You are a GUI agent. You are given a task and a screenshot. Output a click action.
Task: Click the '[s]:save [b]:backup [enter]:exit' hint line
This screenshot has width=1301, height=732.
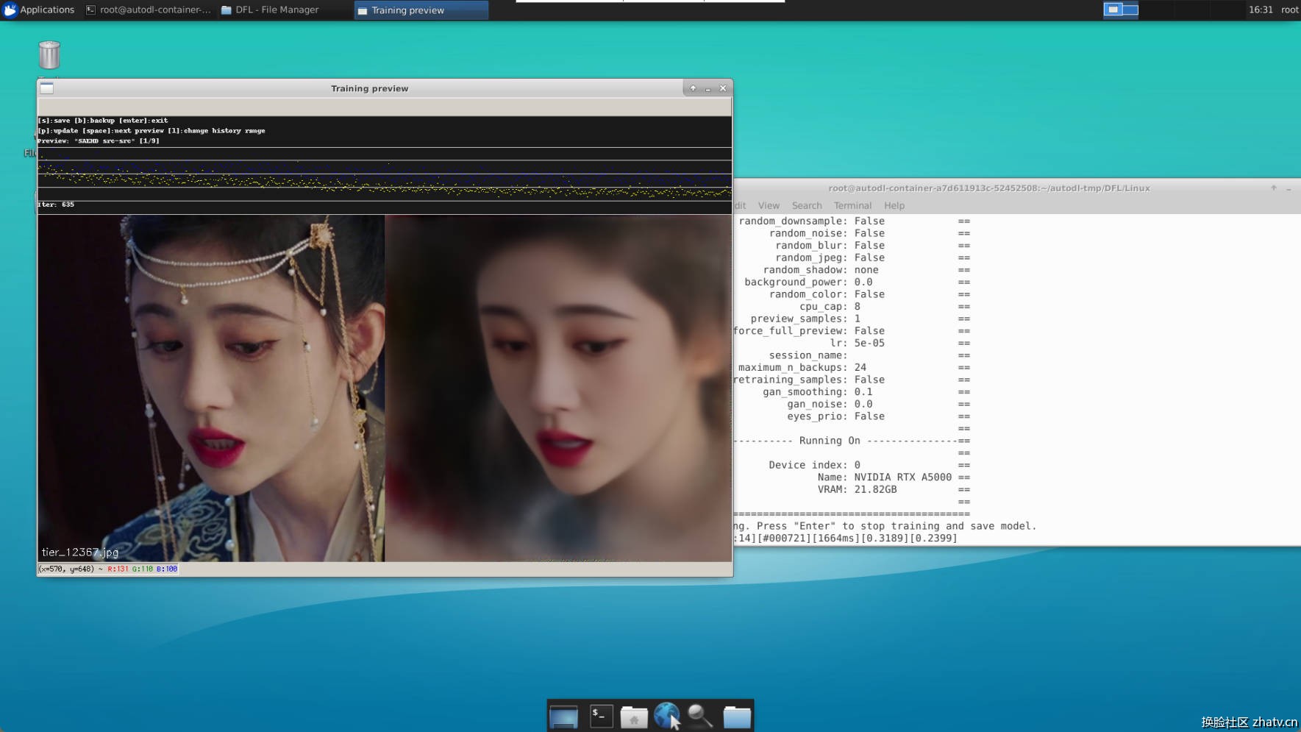pyautogui.click(x=103, y=120)
